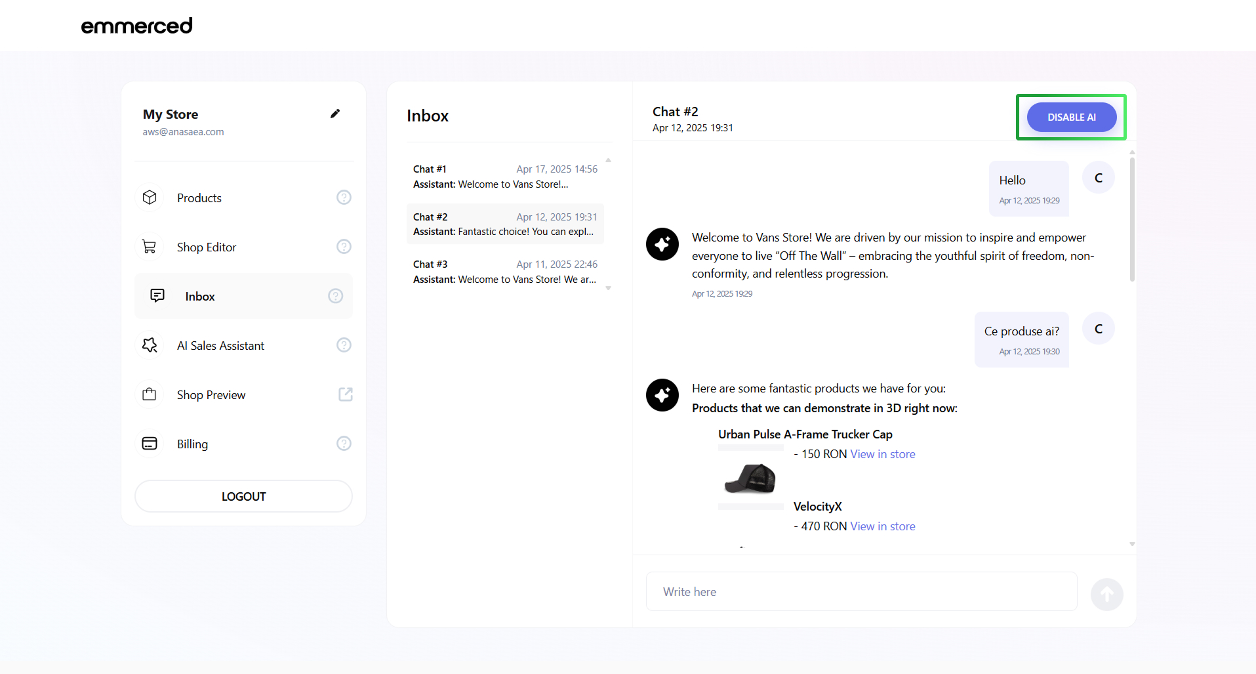Open the Billing section
The width and height of the screenshot is (1256, 674).
point(192,444)
